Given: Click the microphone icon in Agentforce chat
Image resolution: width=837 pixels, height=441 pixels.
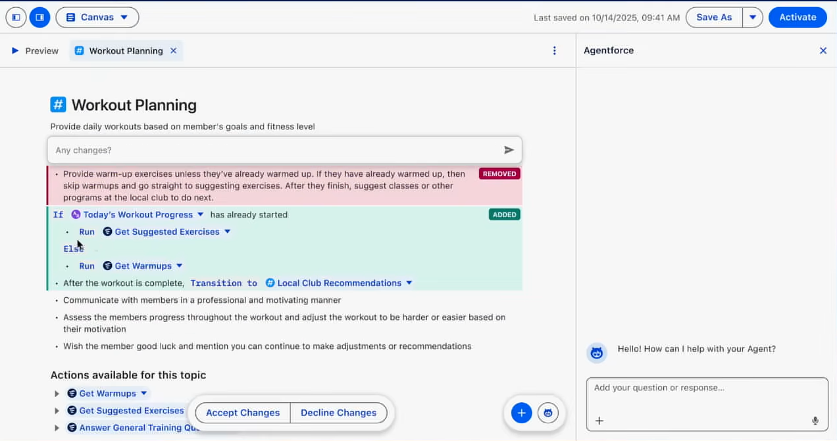Looking at the screenshot, I should coord(815,421).
